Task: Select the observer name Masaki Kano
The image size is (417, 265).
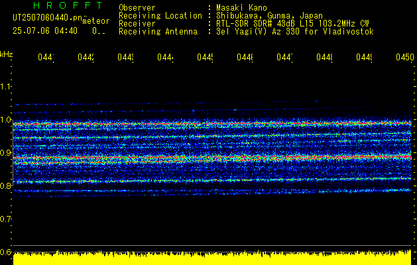Action: coord(241,8)
